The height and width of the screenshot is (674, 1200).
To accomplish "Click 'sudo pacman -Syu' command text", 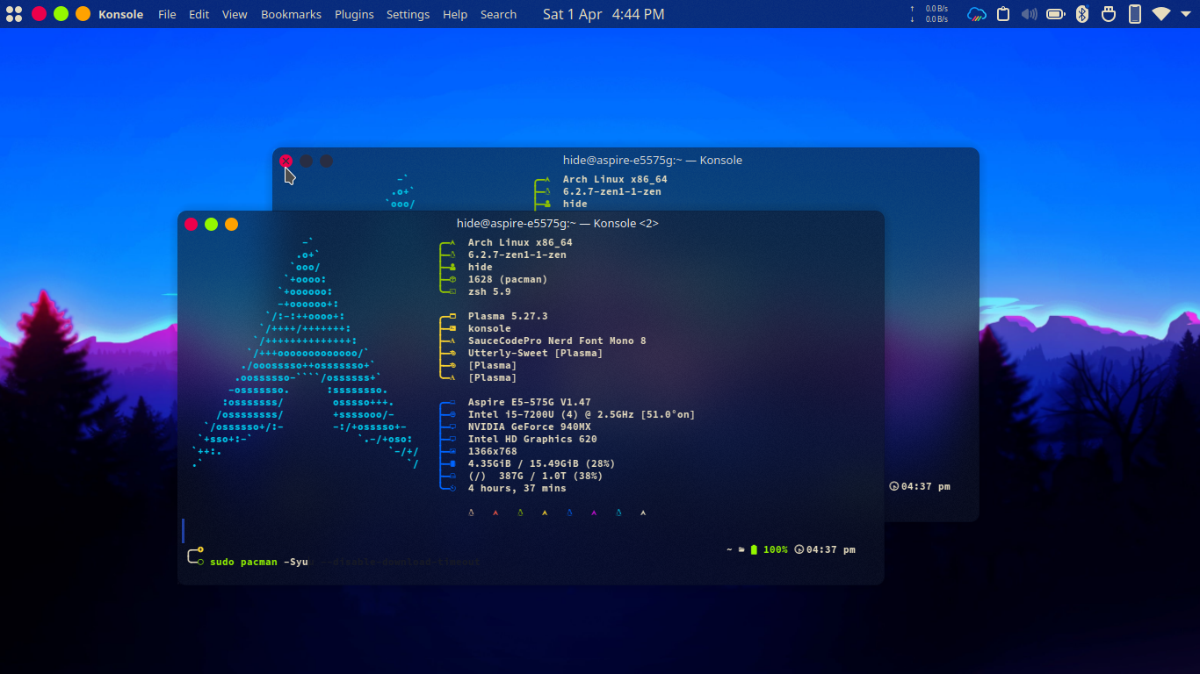I will click(x=259, y=562).
